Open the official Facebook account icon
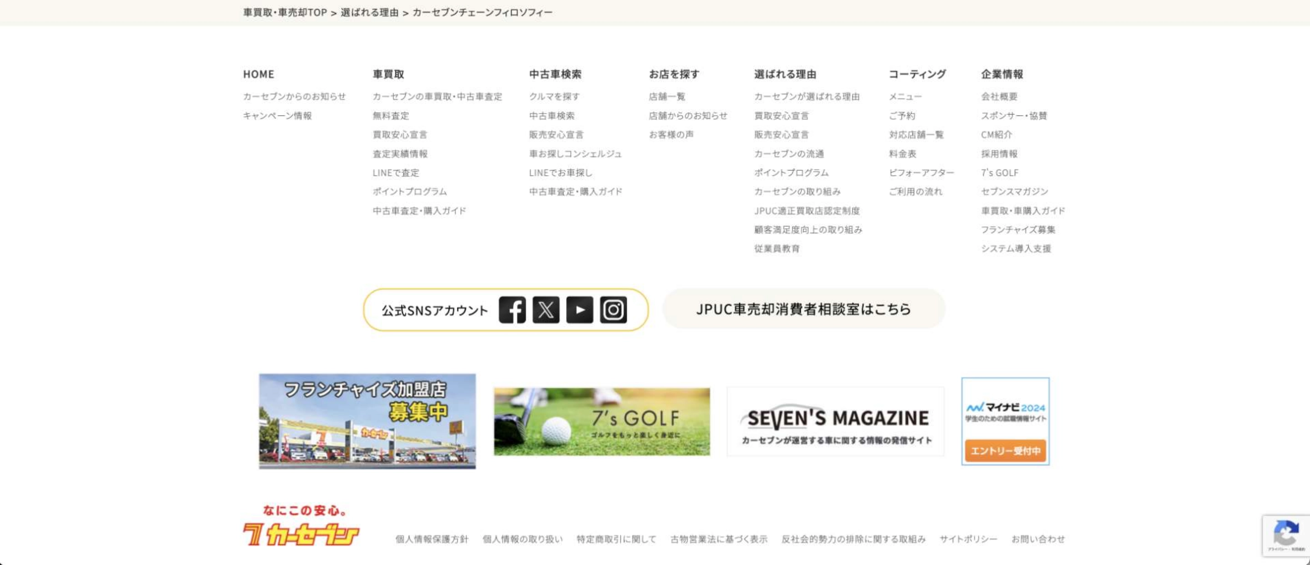The height and width of the screenshot is (565, 1310). coord(512,310)
